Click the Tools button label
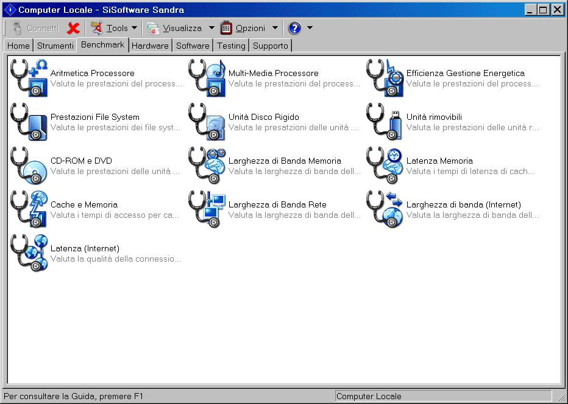 click(x=117, y=28)
